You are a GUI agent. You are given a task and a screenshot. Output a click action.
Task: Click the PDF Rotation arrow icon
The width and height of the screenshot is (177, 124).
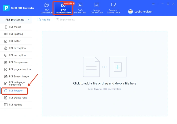coord(6,91)
